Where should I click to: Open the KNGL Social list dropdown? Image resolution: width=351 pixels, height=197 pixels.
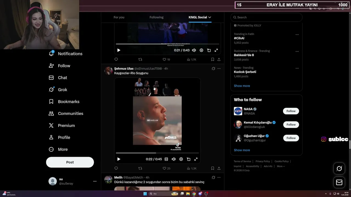coord(200,17)
